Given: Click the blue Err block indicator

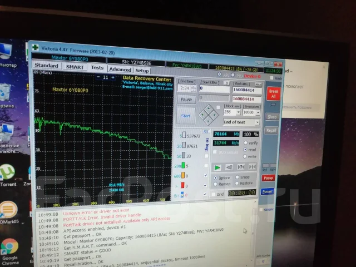Looking at the screenshot, I should click(182, 195).
